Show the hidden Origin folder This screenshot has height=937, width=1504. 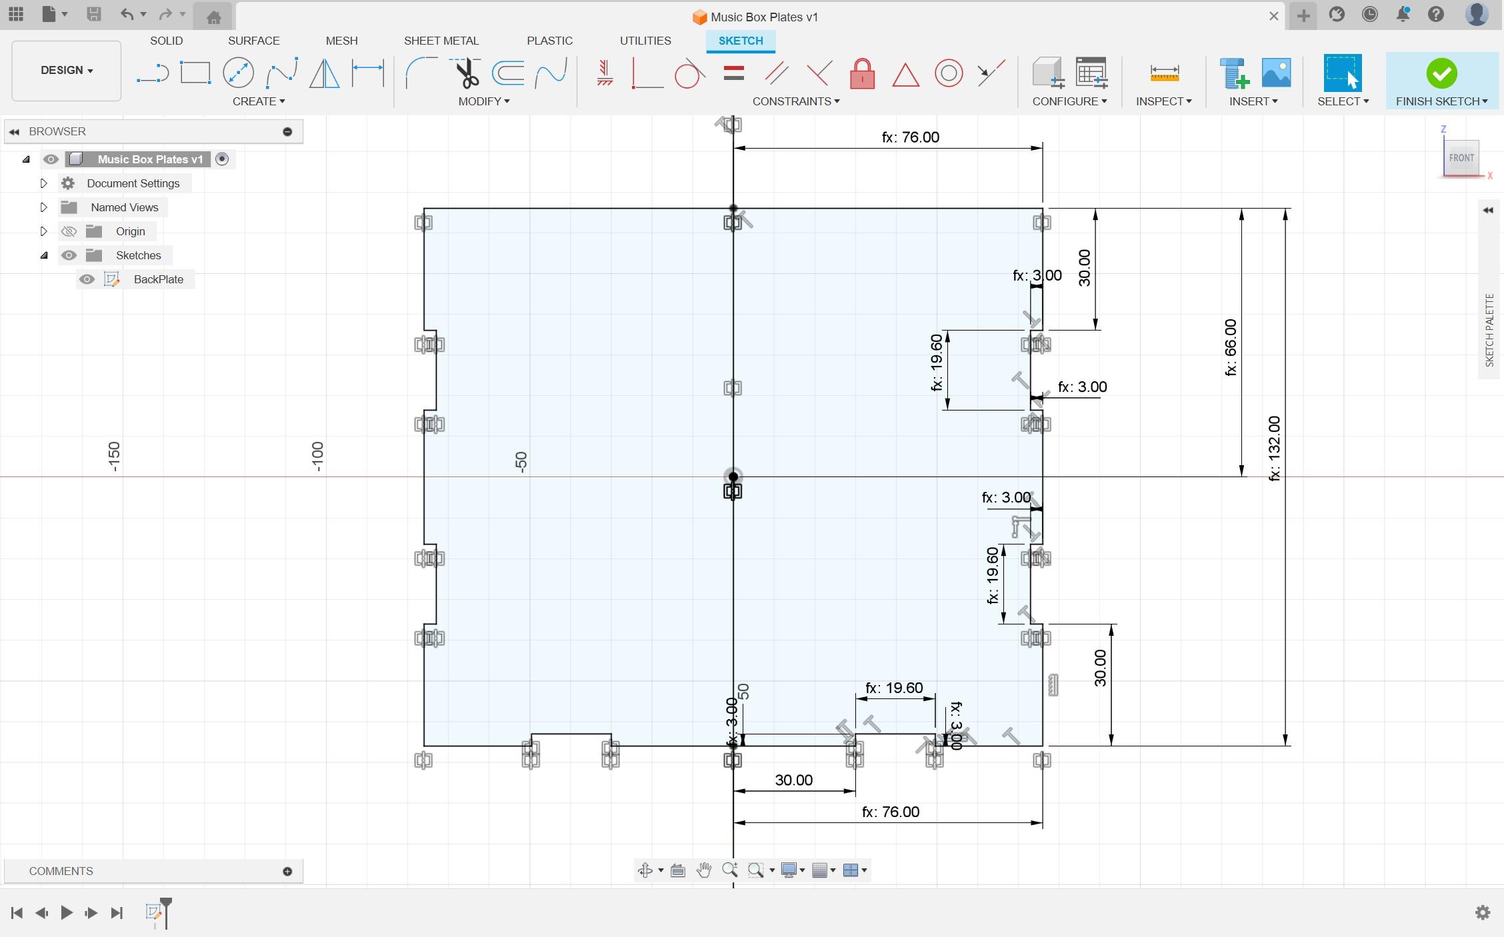click(x=69, y=231)
